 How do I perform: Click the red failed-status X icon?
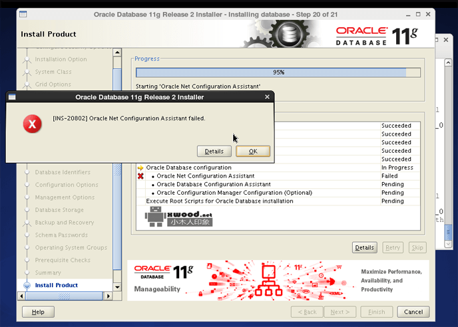[140, 176]
